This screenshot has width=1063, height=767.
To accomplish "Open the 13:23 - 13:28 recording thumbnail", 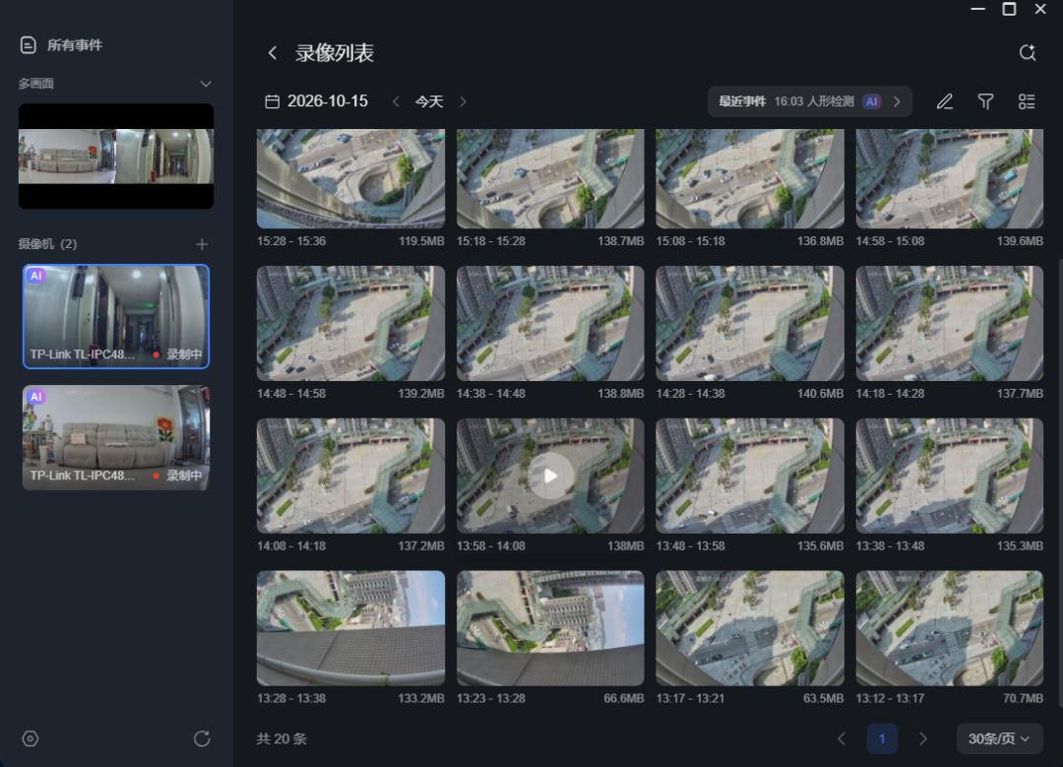I will (x=550, y=628).
